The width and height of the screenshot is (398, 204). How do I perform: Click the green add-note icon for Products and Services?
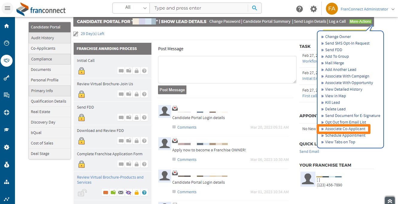click(113, 193)
